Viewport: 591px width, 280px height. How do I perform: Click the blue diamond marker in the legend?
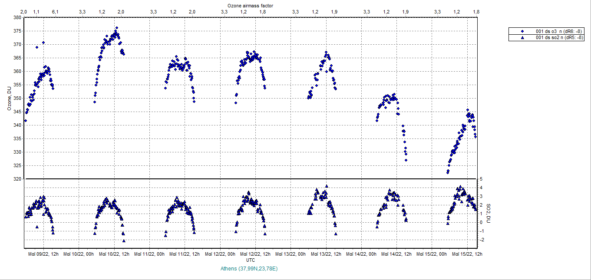click(x=522, y=31)
